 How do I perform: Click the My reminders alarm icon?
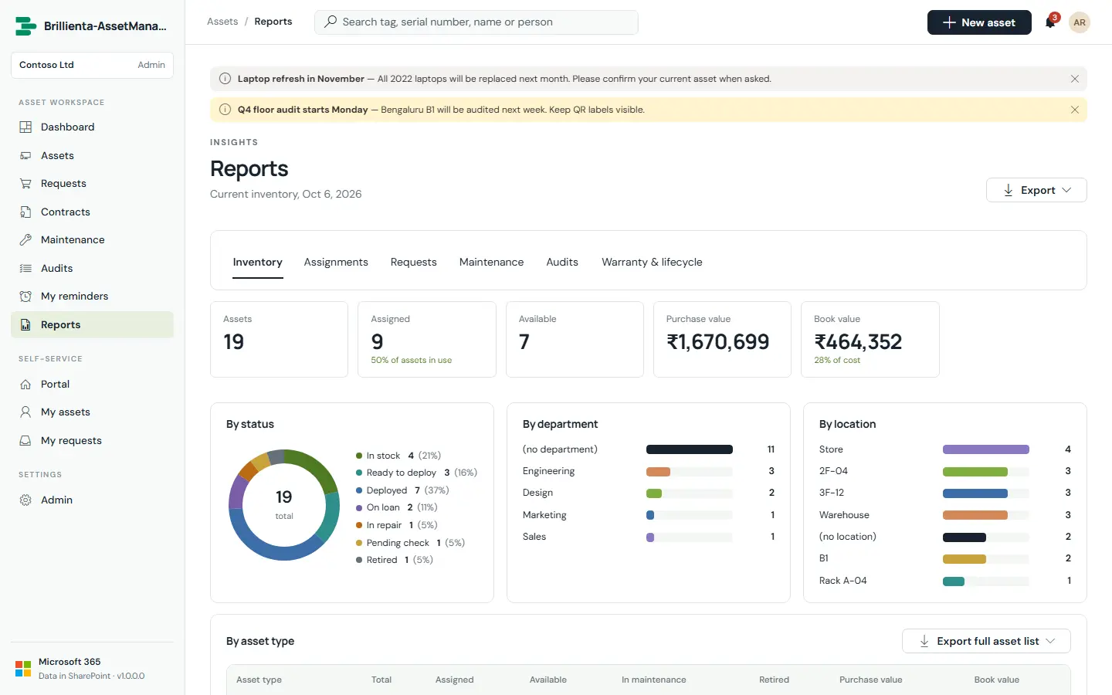[25, 297]
